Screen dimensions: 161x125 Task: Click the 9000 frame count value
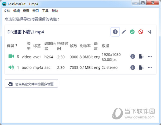coord(74,57)
